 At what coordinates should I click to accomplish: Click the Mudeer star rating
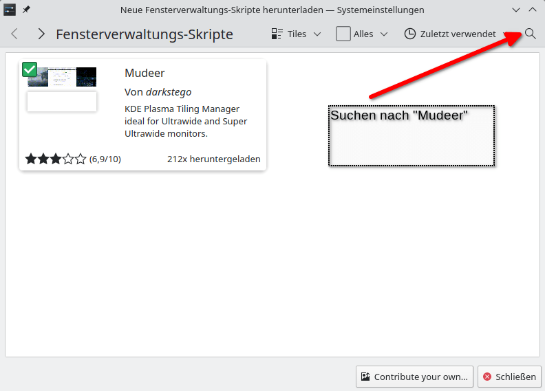(x=56, y=159)
